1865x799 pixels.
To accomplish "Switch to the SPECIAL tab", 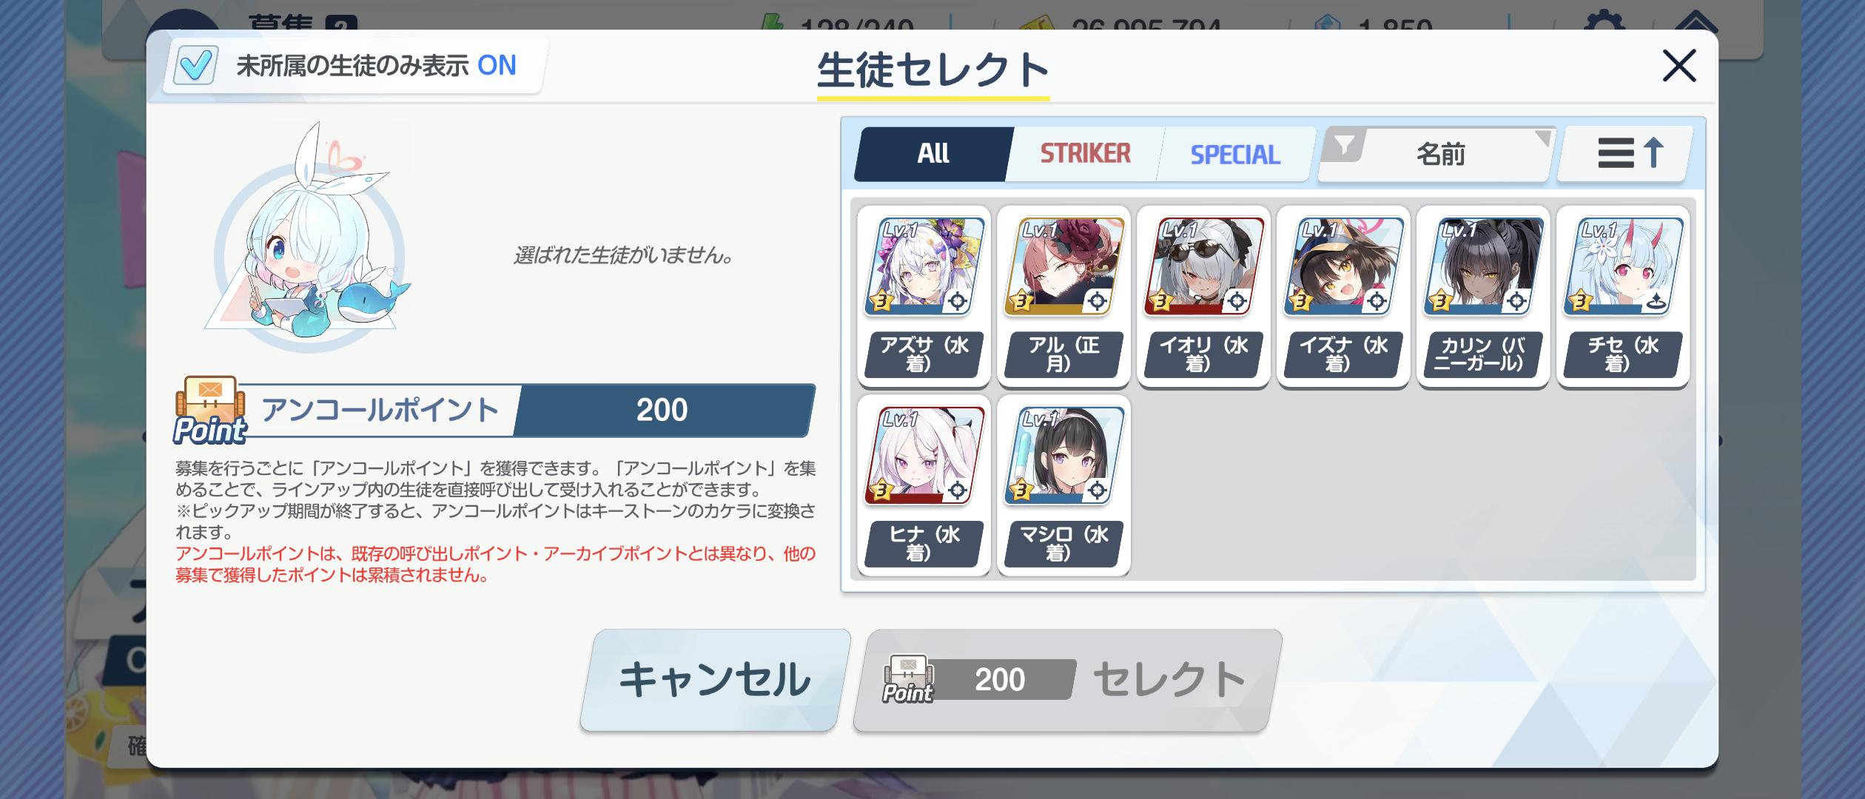I will pos(1234,154).
